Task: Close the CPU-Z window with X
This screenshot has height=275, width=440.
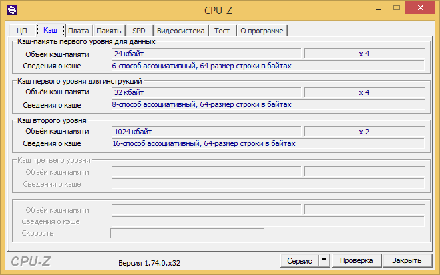Action: [420, 8]
